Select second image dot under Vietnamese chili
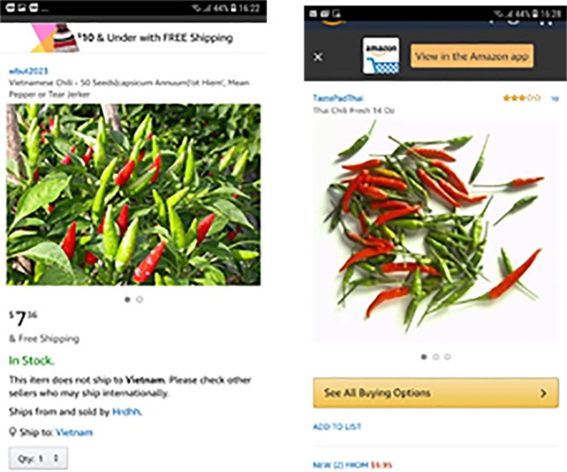Screen dimensions: 567x472 coord(140,299)
